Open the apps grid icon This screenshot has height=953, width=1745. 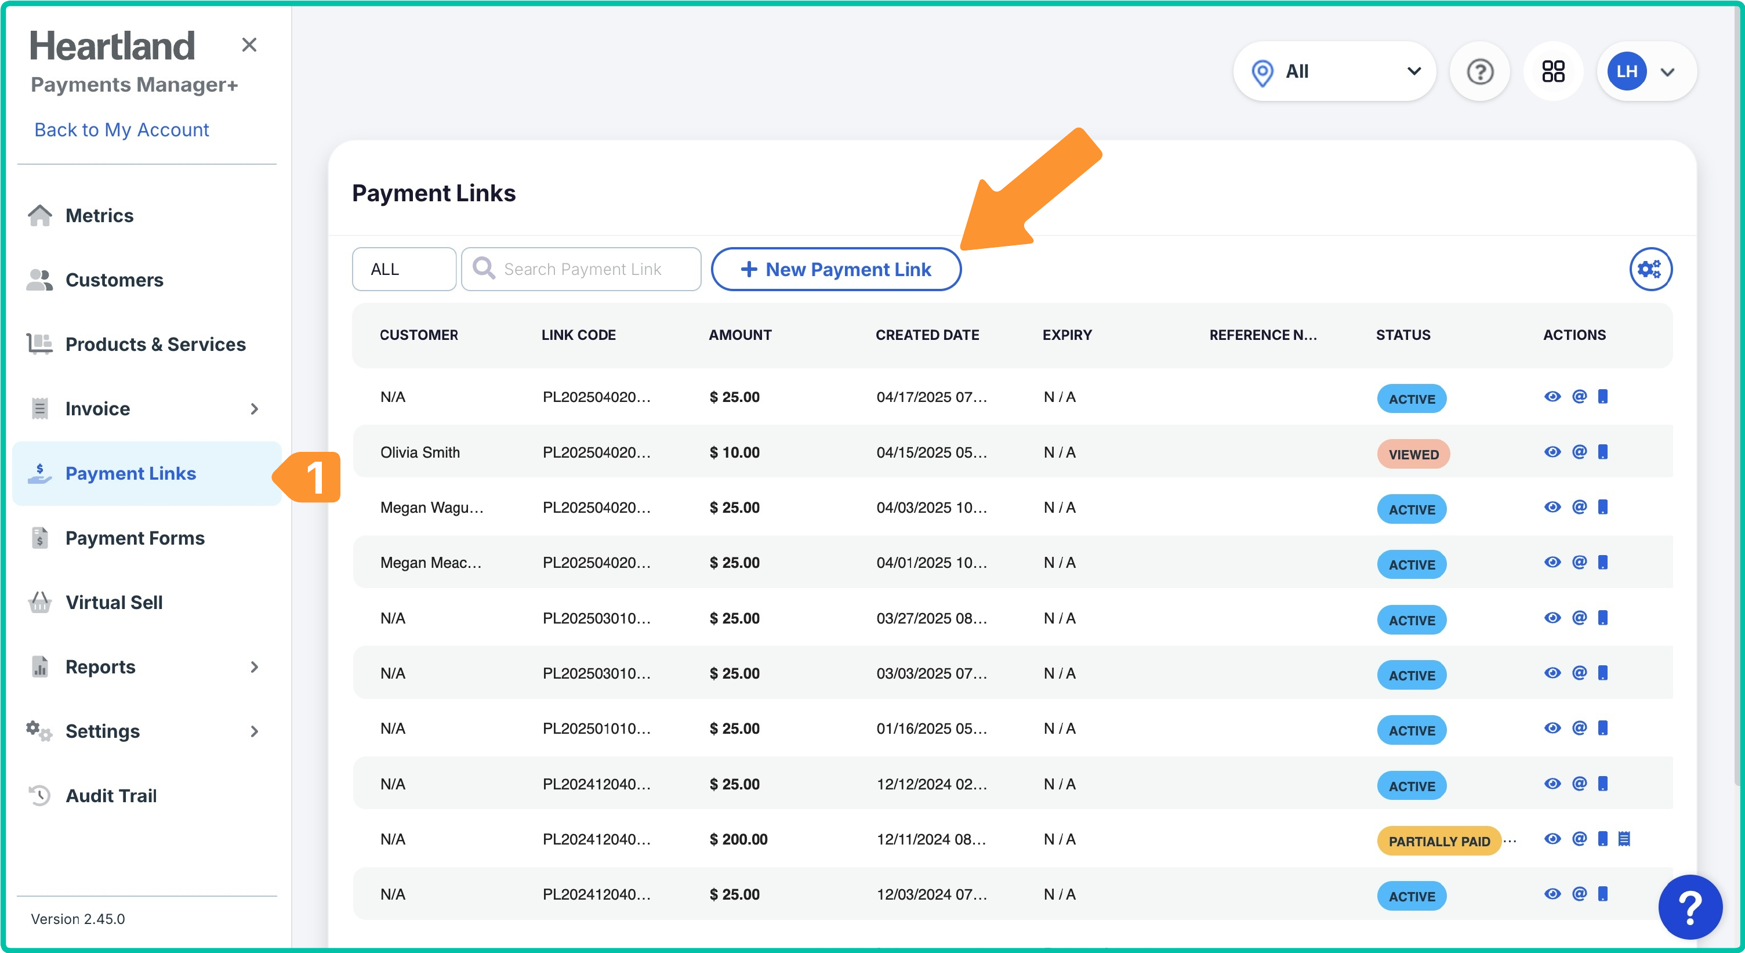pos(1553,71)
